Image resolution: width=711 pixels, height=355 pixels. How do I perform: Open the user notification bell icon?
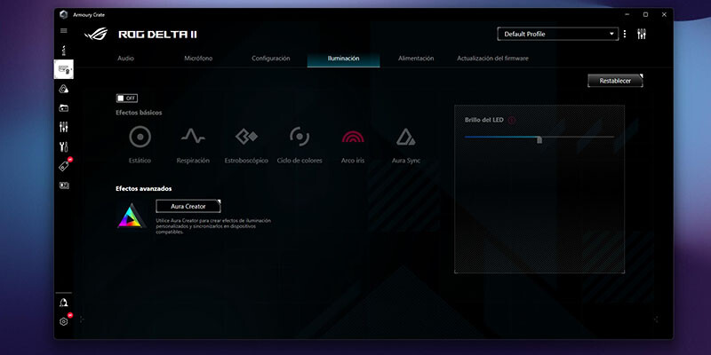[63, 303]
